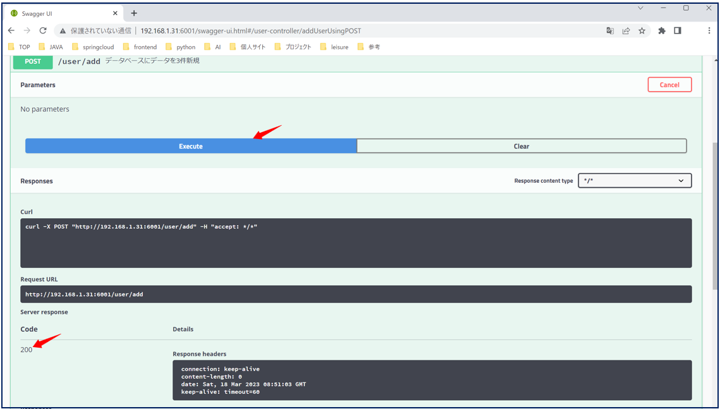
Task: Click the Clear button
Action: [522, 147]
